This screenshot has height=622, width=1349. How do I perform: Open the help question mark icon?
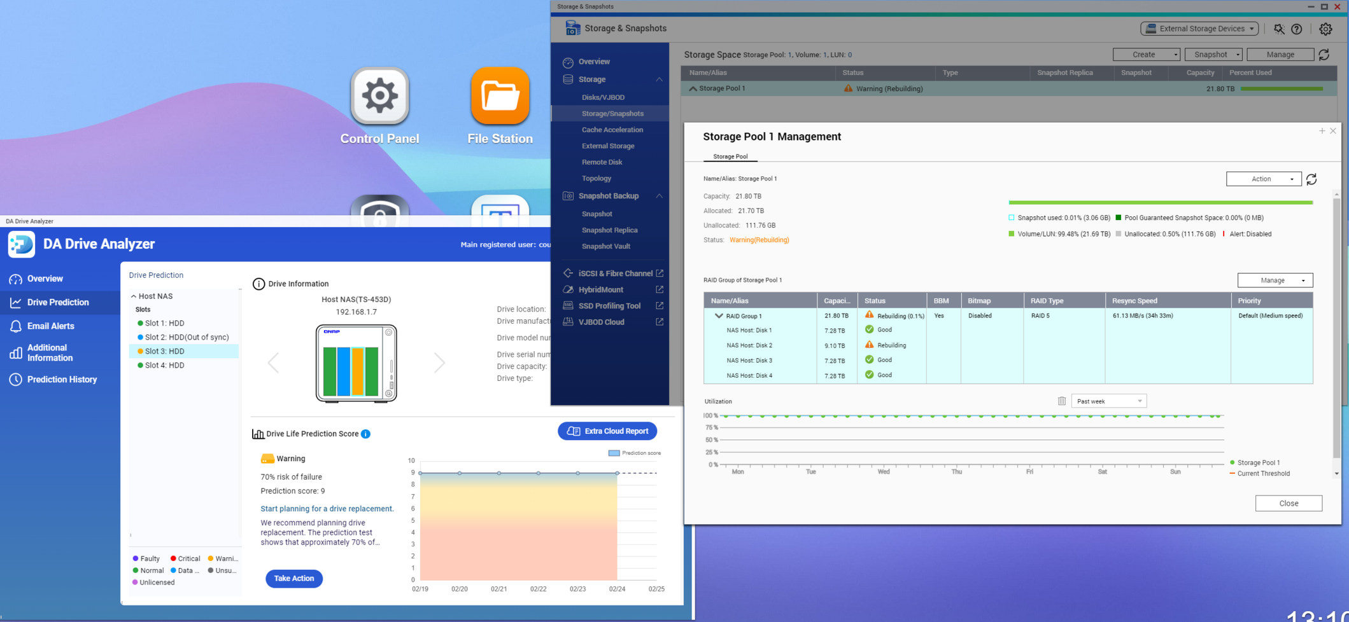pos(1297,29)
